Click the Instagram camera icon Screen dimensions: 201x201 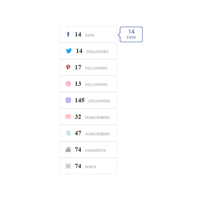(x=68, y=100)
